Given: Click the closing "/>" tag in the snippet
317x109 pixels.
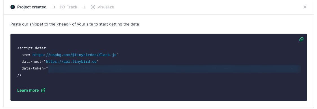Looking at the screenshot, I should coord(19,75).
